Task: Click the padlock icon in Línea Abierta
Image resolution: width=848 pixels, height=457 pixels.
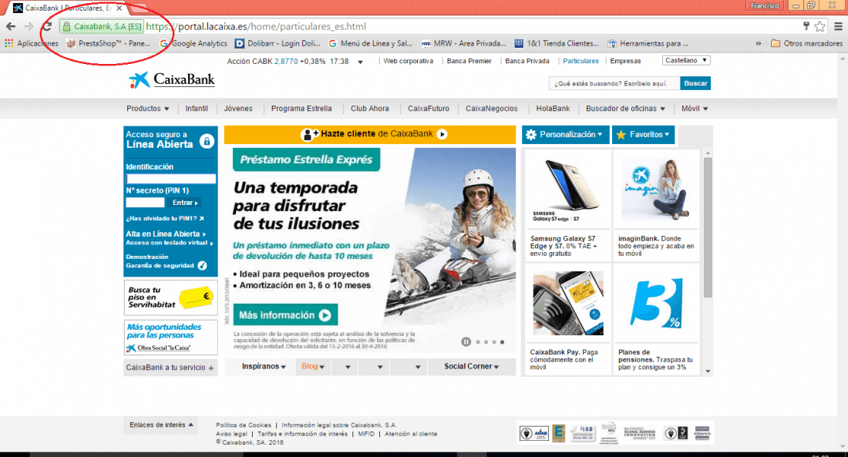Action: pos(206,141)
